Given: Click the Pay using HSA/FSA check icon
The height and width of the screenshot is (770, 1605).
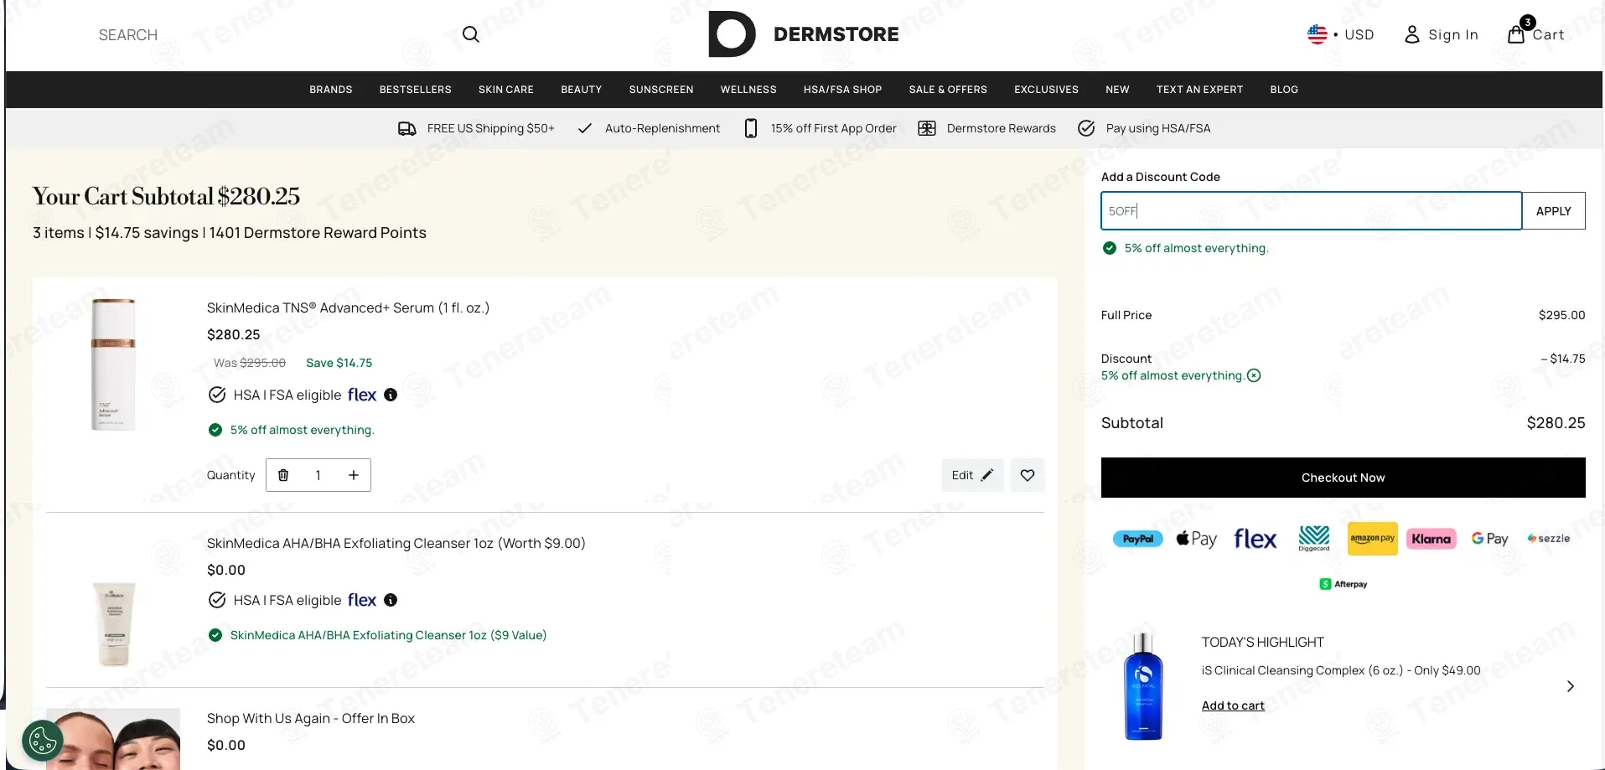Looking at the screenshot, I should [x=1086, y=128].
